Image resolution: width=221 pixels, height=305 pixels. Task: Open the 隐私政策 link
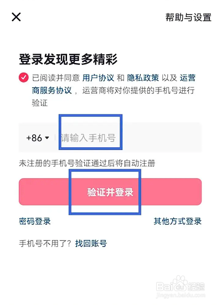point(143,78)
